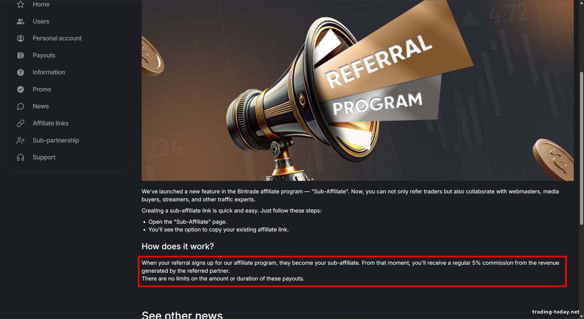Screen dimensions: 584x319
Task: Click the speech bubble News icon
Action: [x=21, y=106]
